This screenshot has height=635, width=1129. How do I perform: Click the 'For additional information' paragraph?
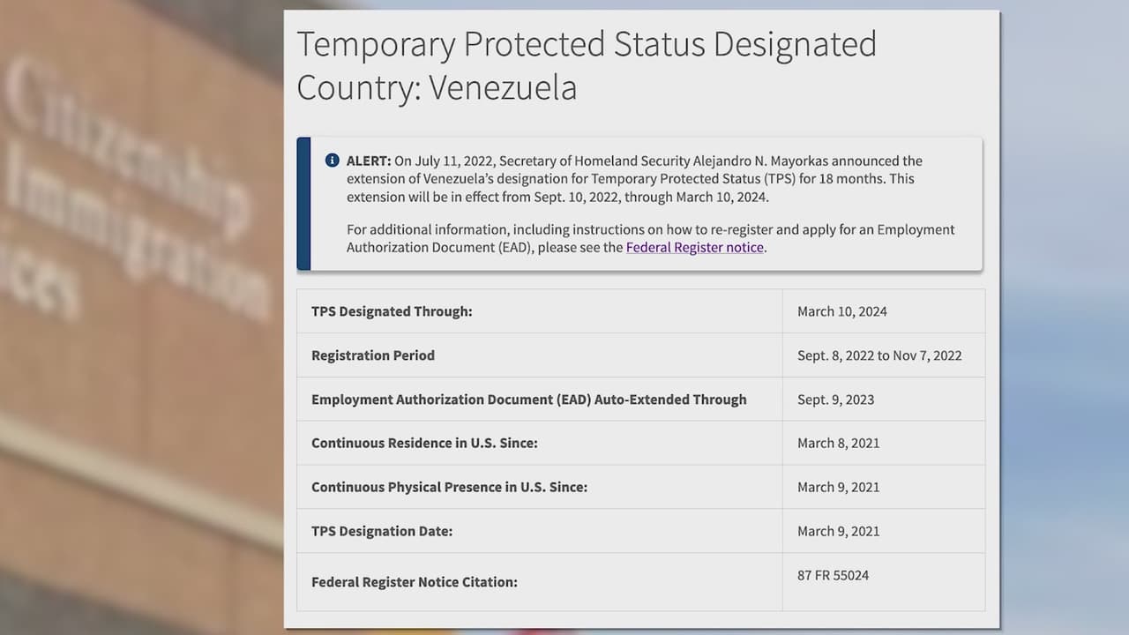click(650, 238)
